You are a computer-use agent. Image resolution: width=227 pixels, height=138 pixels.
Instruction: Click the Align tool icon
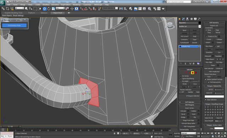pyautogui.click(x=125, y=9)
